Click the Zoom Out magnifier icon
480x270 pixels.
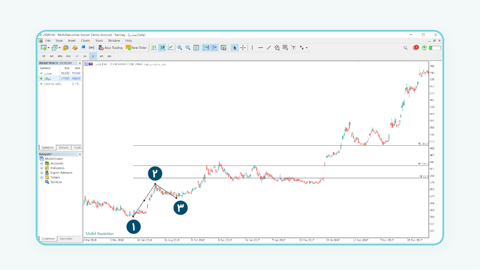[x=188, y=48]
